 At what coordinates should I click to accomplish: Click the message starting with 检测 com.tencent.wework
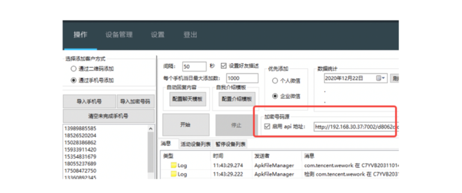[x=351, y=174]
